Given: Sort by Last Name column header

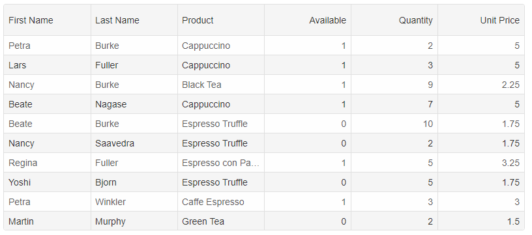Looking at the screenshot, I should click(134, 20).
